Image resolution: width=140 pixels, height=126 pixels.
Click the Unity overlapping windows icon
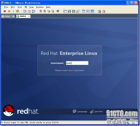[78, 11]
